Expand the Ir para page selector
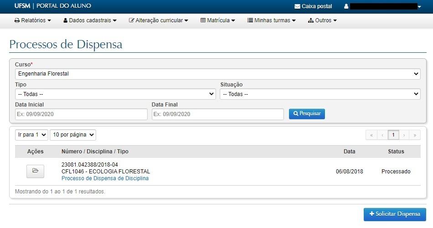This screenshot has height=228, width=433. point(31,135)
